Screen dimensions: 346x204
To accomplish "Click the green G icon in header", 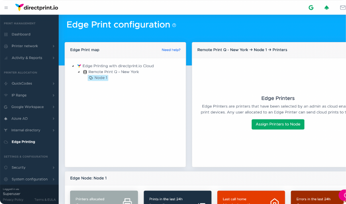I will point(311,7).
